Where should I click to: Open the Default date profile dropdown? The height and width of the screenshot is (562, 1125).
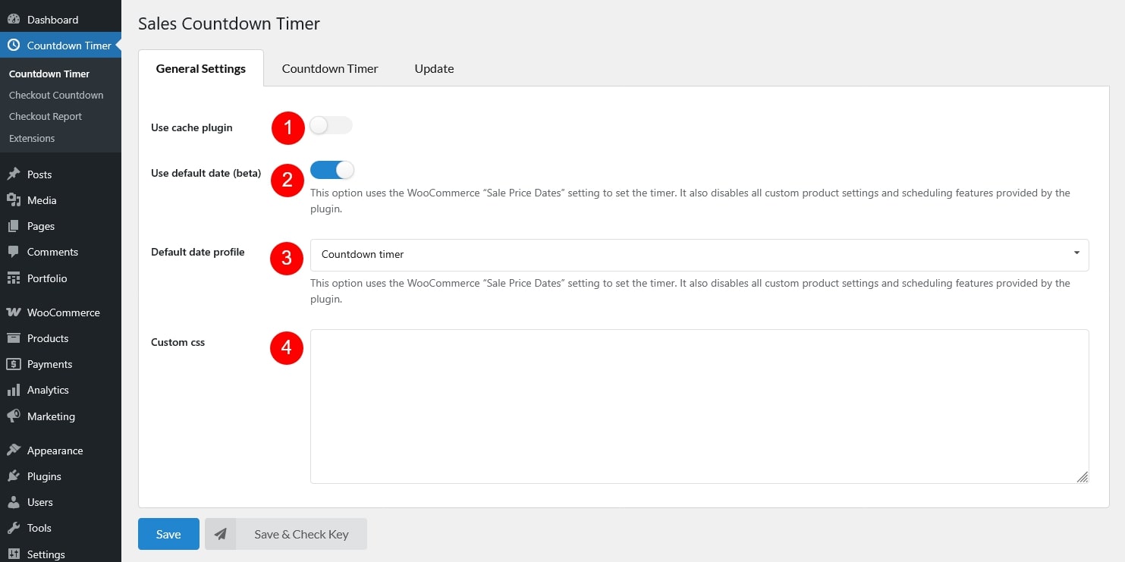(x=698, y=255)
